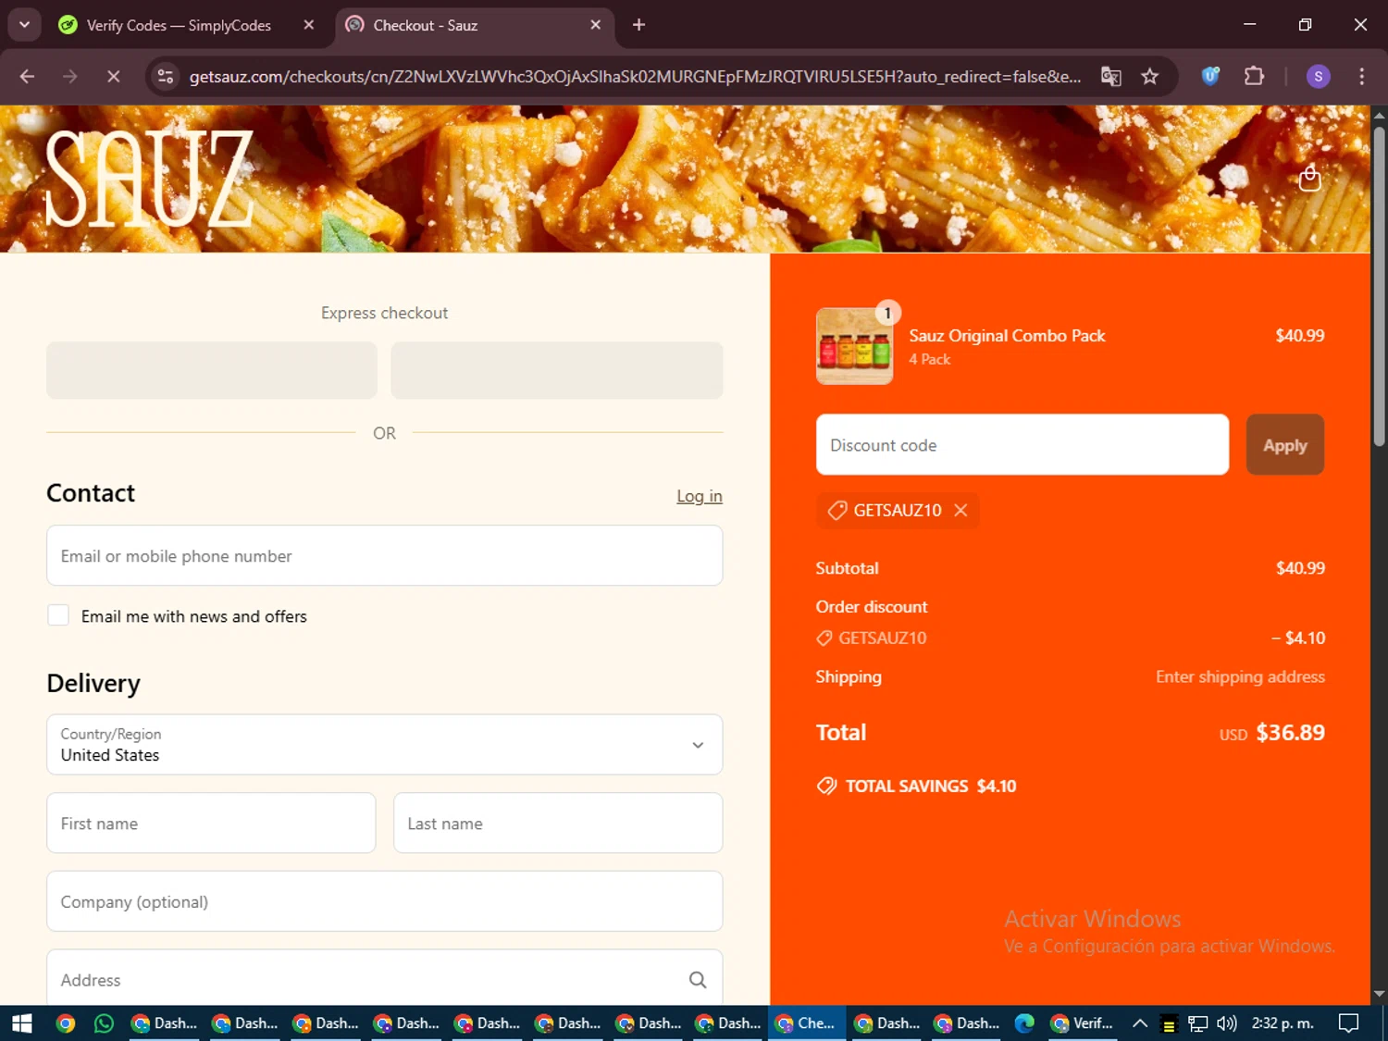Click the First name field
Viewport: 1388px width, 1041px height.
pyautogui.click(x=211, y=823)
